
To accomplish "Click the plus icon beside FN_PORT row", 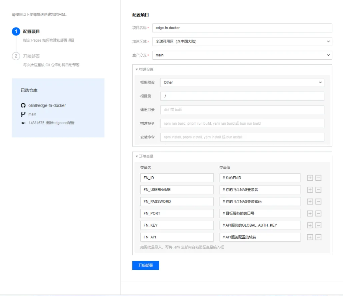I will [x=310, y=214].
